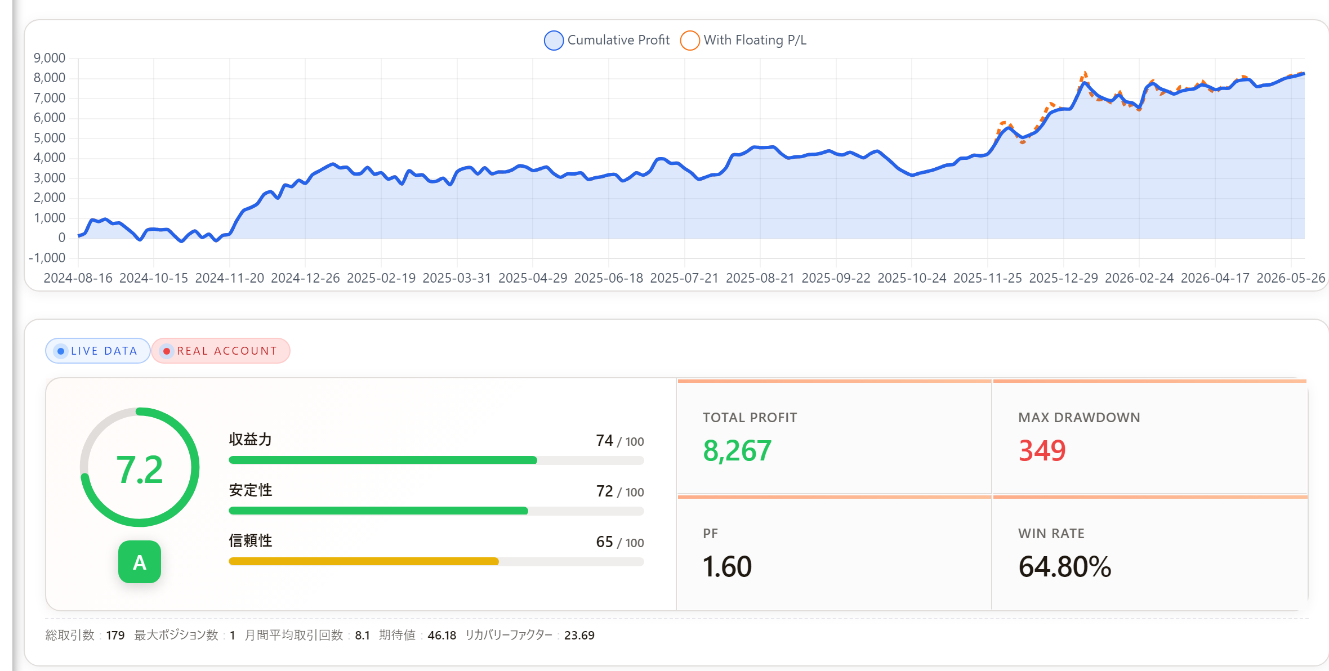Click the red dot in REAL ACCOUNT badge

point(166,351)
